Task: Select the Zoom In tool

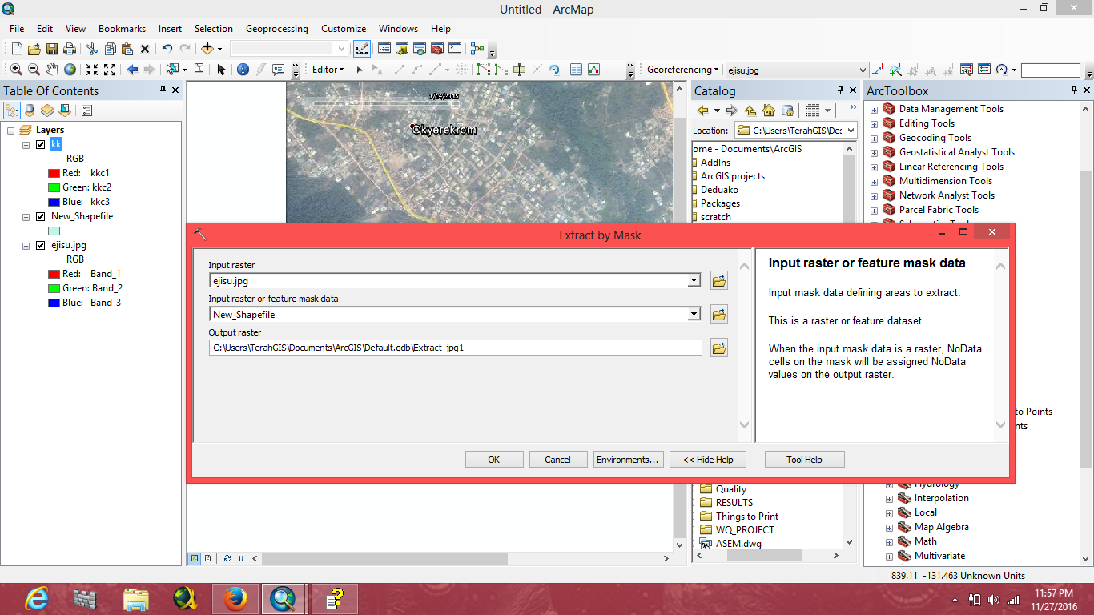Action: [x=16, y=70]
